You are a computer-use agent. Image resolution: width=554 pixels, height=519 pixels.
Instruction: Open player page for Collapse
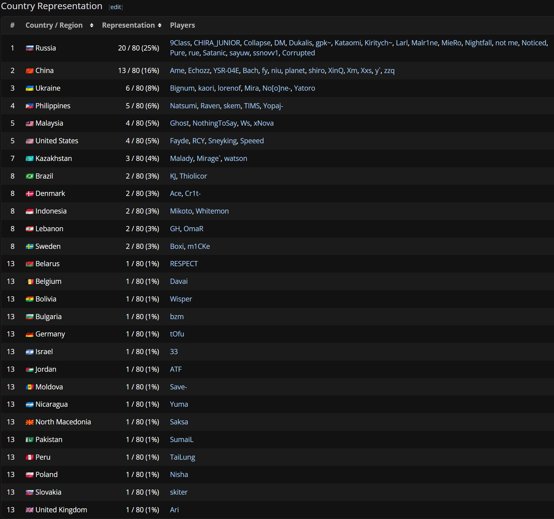[x=257, y=43]
